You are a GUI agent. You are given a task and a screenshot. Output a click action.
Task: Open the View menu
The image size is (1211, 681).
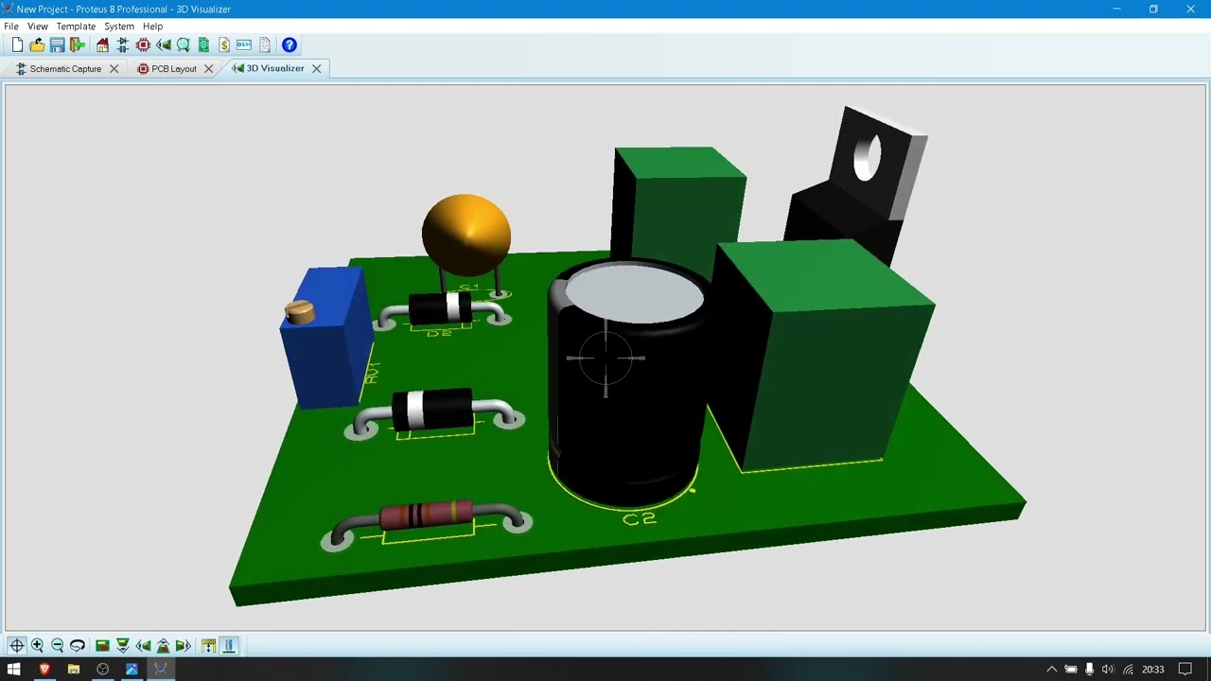point(38,26)
